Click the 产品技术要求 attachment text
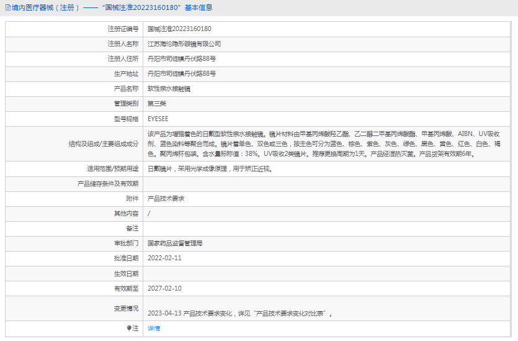This screenshot has height=341, width=518. coord(166,199)
